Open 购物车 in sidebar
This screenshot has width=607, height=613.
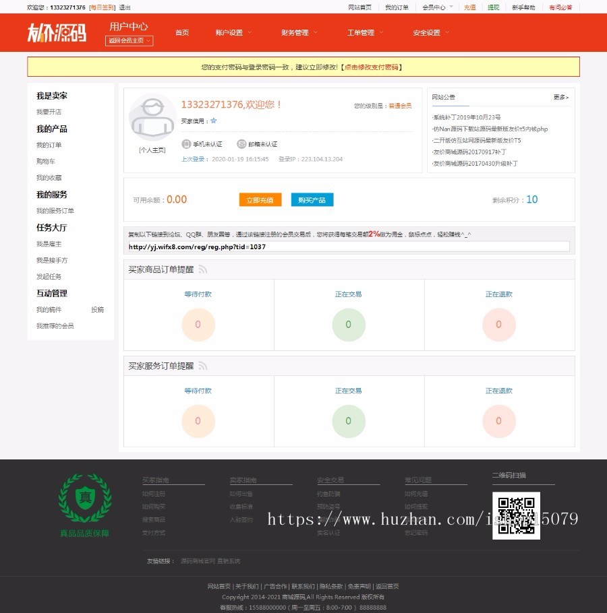click(46, 161)
